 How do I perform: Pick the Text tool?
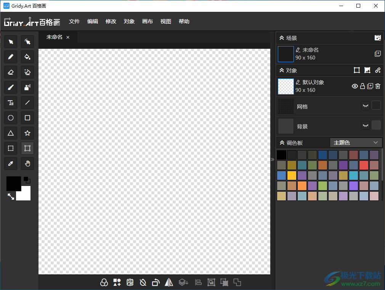[x=11, y=103]
